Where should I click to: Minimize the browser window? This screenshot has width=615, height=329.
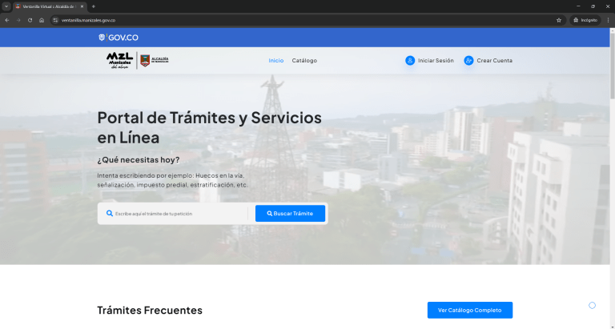(578, 6)
